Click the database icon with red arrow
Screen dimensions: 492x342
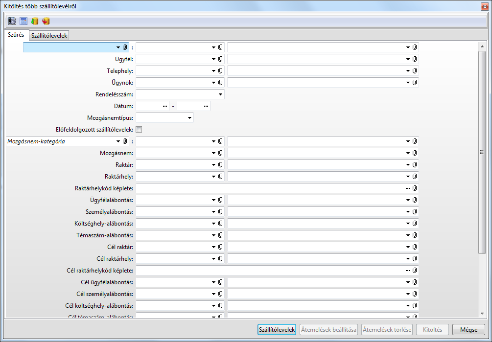(46, 21)
